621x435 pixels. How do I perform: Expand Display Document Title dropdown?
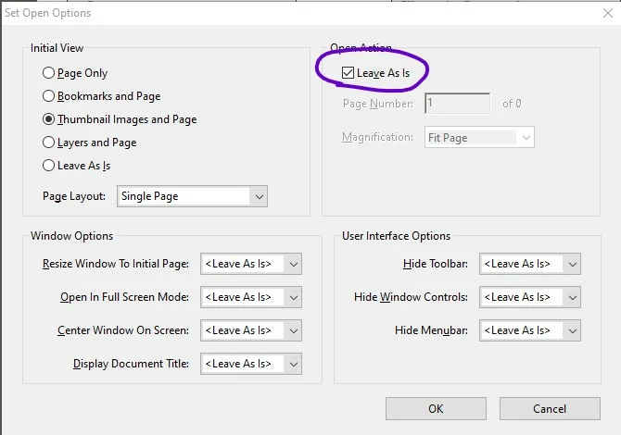(251, 364)
